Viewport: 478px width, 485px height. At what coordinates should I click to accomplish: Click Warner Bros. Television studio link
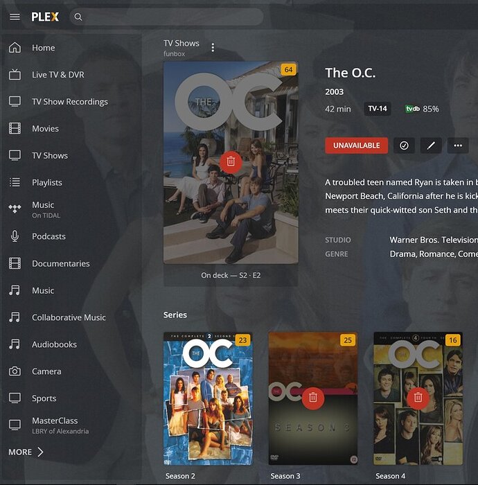click(434, 240)
